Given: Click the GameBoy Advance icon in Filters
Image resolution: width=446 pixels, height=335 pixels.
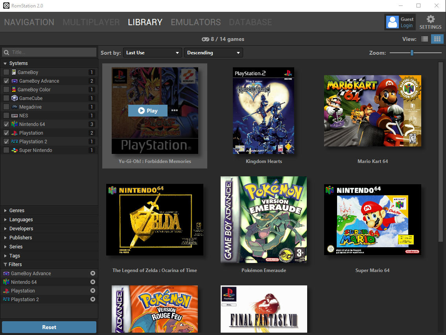Looking at the screenshot, I should click(6, 274).
